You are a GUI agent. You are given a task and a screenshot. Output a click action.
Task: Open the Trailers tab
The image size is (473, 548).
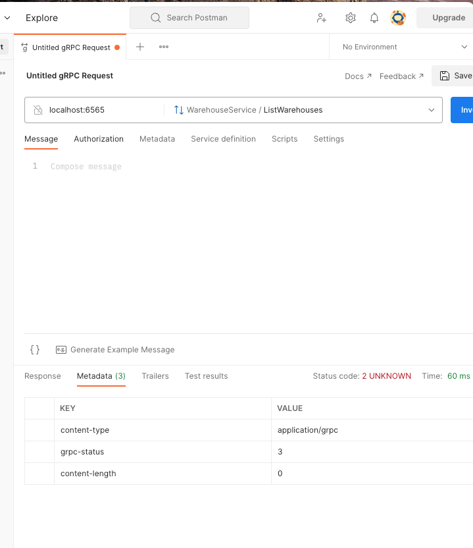pyautogui.click(x=155, y=376)
